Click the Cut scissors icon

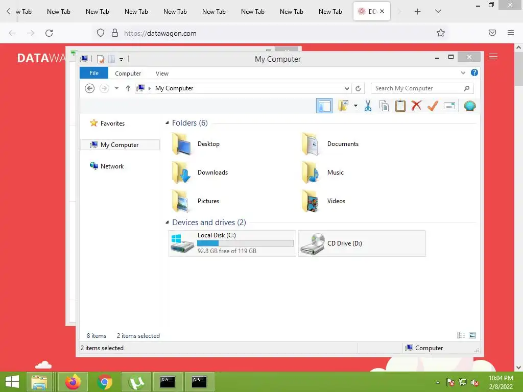click(x=368, y=106)
